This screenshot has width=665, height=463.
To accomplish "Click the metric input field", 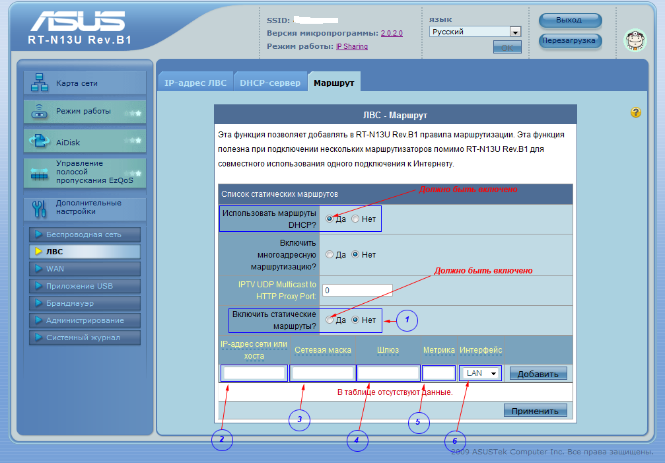I will coord(439,373).
